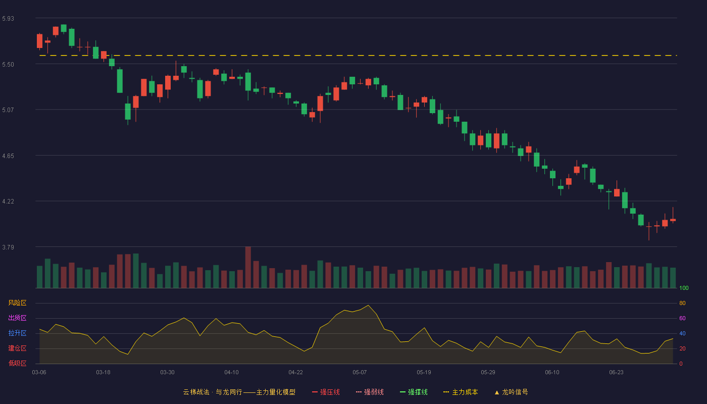Toggle the 强弱线 legend item
Screen dimensions: 707x404
coord(370,392)
